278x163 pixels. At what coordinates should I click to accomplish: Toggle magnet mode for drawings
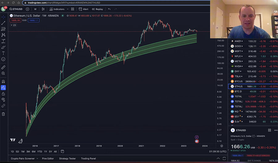tap(3, 82)
